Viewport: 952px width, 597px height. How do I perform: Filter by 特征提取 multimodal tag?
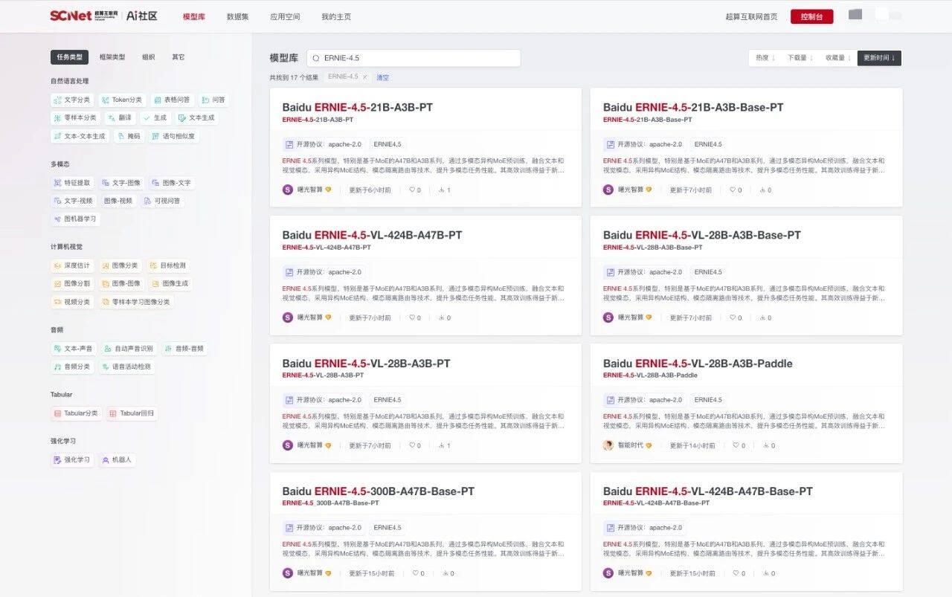coord(72,182)
